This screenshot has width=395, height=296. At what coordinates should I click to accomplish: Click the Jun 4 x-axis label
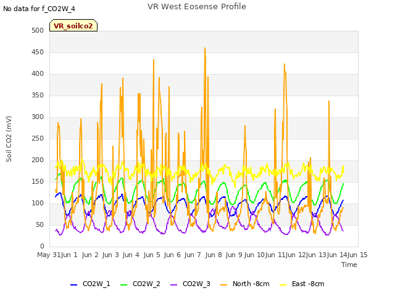coord(131,255)
